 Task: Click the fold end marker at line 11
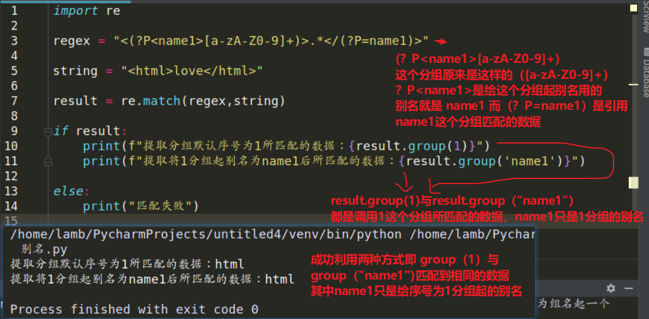click(x=47, y=162)
